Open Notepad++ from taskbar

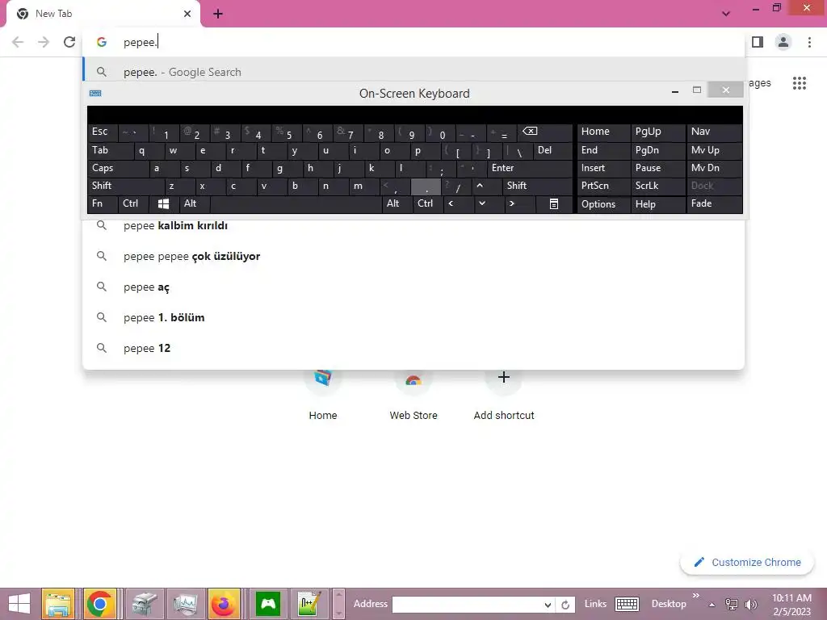point(309,604)
